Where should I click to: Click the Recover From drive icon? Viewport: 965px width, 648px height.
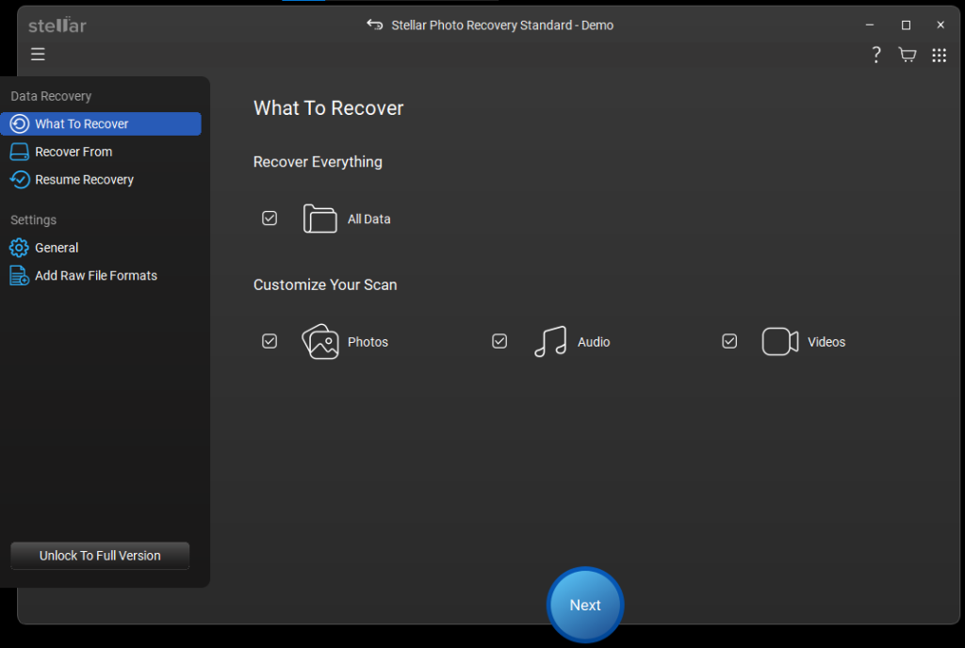pyautogui.click(x=20, y=152)
